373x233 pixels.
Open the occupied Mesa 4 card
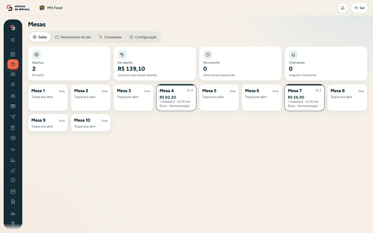pos(176,98)
